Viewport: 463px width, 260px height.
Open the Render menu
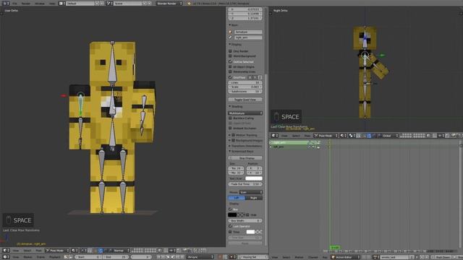point(26,3)
